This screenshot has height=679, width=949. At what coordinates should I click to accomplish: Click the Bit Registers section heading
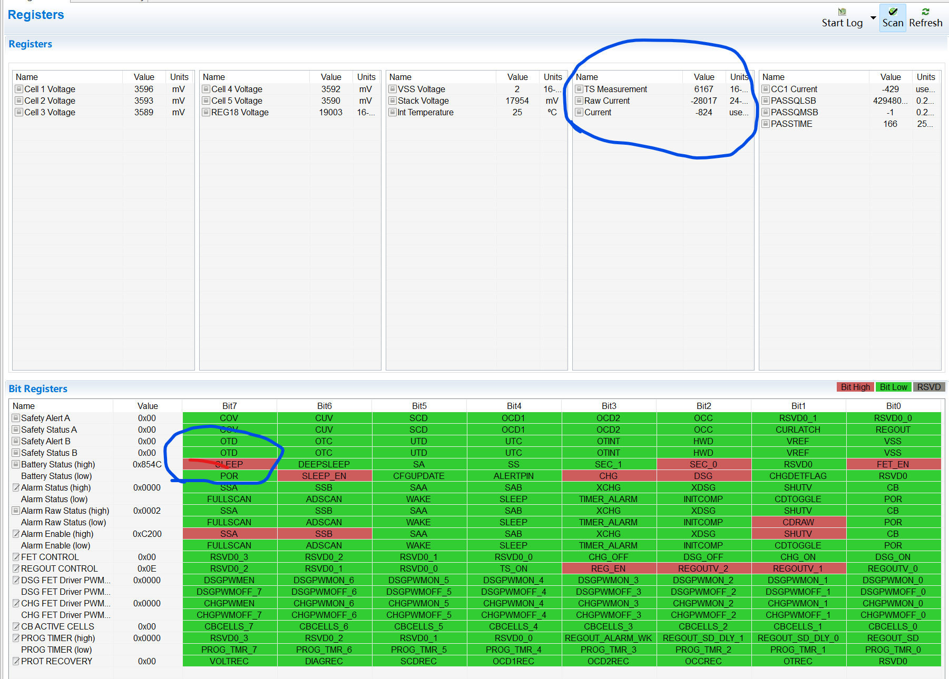[38, 388]
